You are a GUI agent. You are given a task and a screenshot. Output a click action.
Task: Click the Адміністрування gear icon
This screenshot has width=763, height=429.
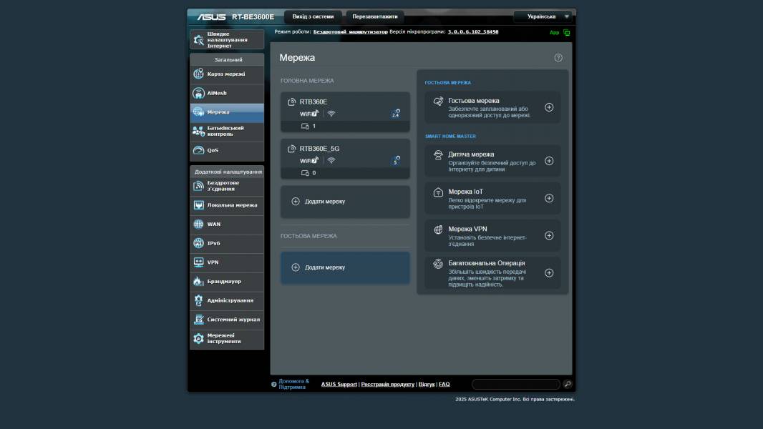[x=198, y=300]
